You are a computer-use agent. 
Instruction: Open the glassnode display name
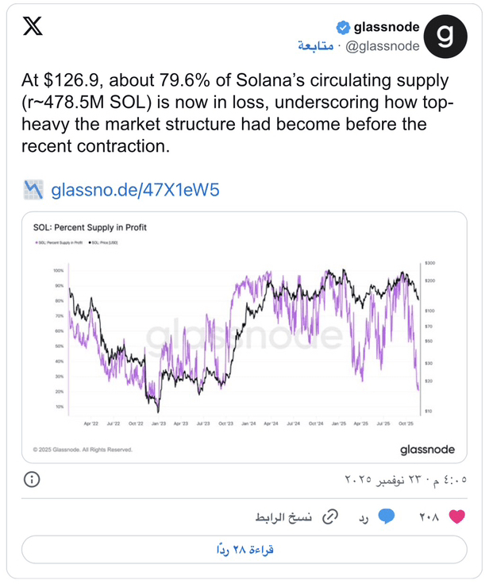386,27
